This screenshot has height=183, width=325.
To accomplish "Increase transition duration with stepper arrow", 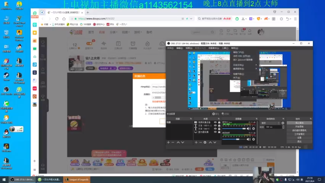I will coord(283,126).
